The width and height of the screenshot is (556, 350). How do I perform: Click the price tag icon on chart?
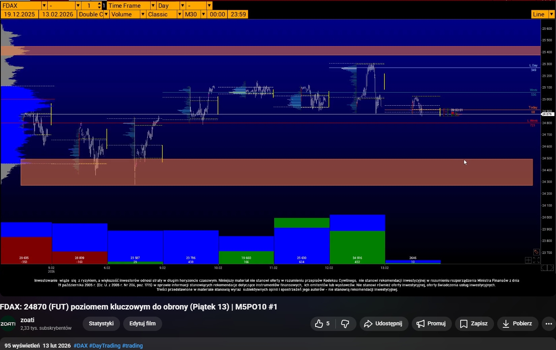pos(536,252)
